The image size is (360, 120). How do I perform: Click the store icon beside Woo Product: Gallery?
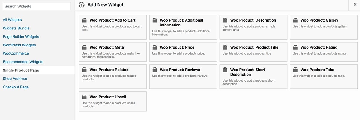point(295,20)
